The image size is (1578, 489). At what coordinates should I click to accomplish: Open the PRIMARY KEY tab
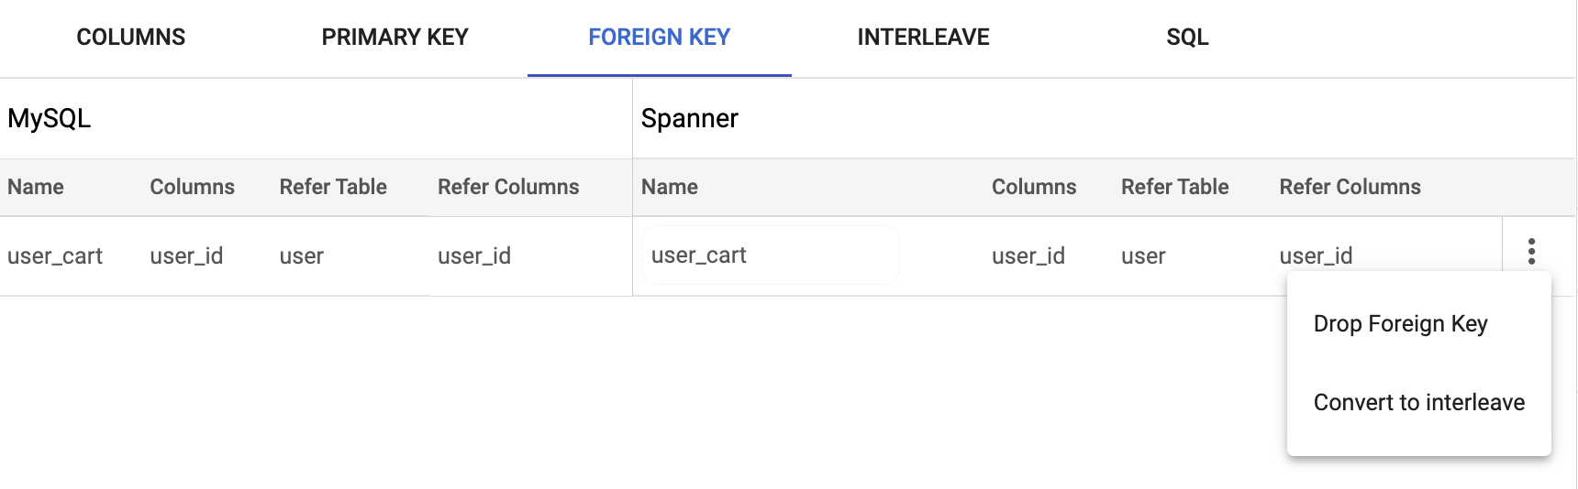click(x=395, y=38)
